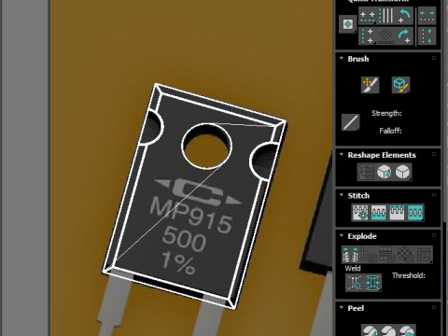This screenshot has width=448, height=336.
Task: Click Rotate 90 degrees clockwise arrow
Action: click(404, 36)
